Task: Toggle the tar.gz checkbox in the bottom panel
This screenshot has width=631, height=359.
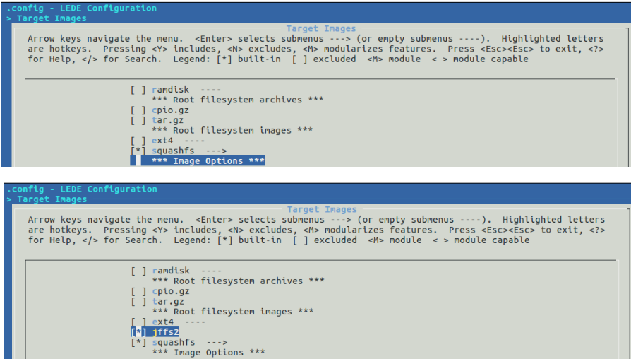Action: (x=138, y=302)
